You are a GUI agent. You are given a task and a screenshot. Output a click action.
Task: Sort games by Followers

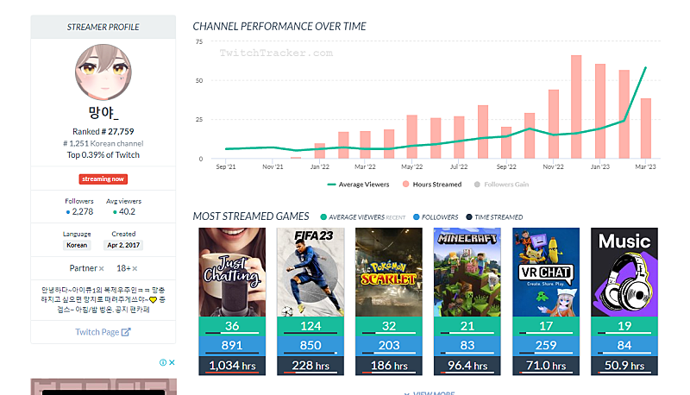(x=436, y=217)
